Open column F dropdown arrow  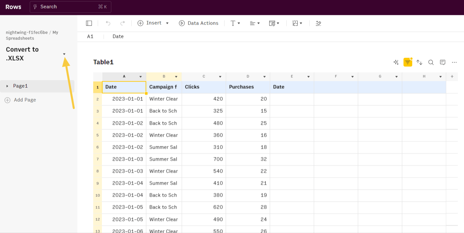[x=352, y=77]
